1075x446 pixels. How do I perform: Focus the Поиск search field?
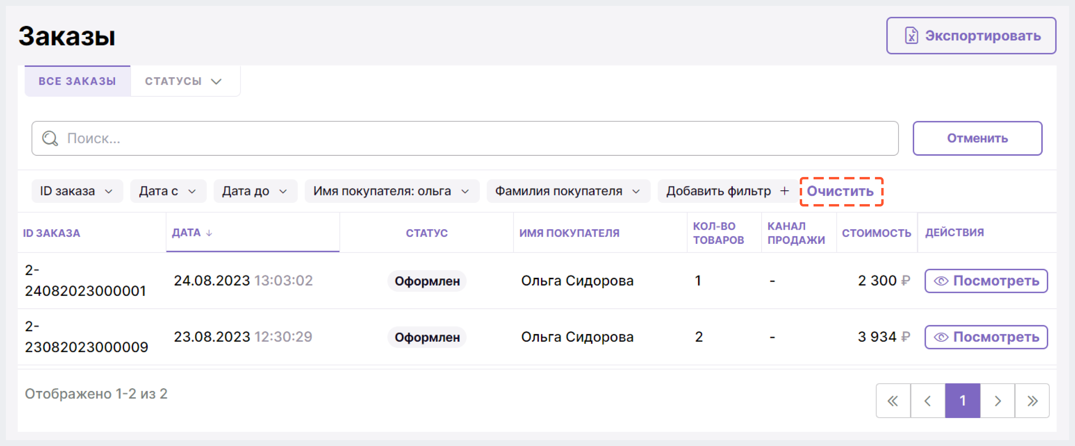point(465,138)
